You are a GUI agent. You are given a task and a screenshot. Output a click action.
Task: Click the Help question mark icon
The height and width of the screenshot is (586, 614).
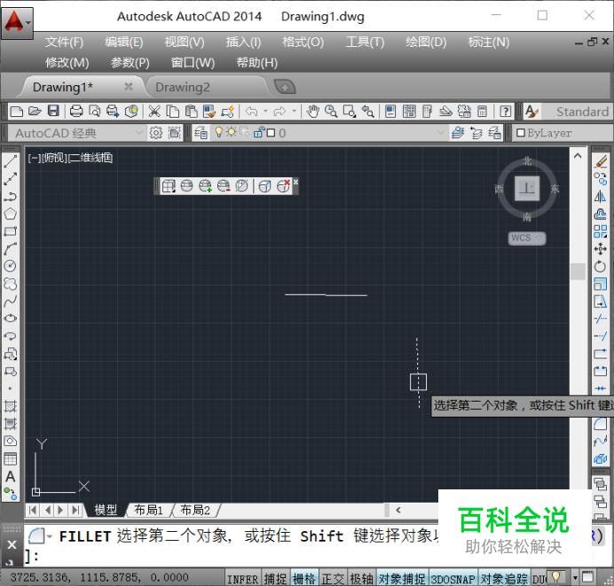click(506, 112)
